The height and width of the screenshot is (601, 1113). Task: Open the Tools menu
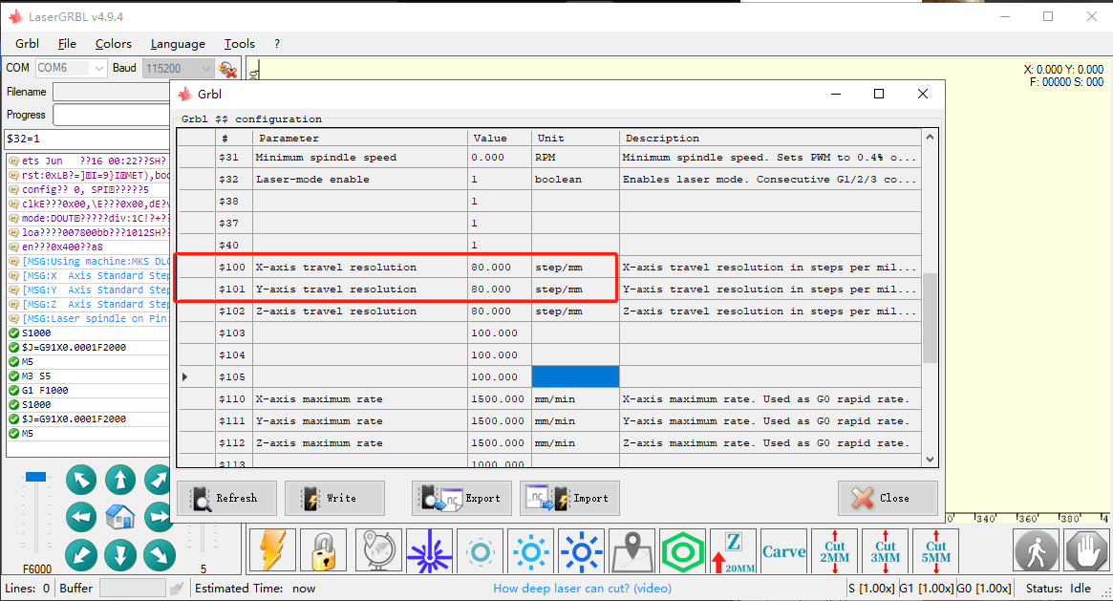point(239,44)
